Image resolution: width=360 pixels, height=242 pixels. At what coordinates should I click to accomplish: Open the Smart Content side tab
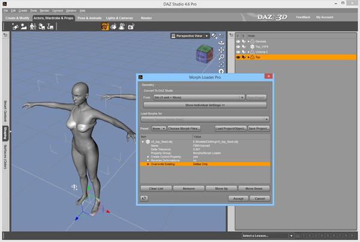(5, 111)
